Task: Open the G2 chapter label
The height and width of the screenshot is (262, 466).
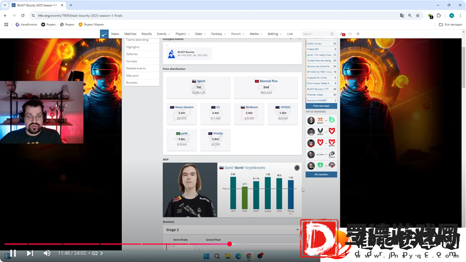Action: pos(97,253)
